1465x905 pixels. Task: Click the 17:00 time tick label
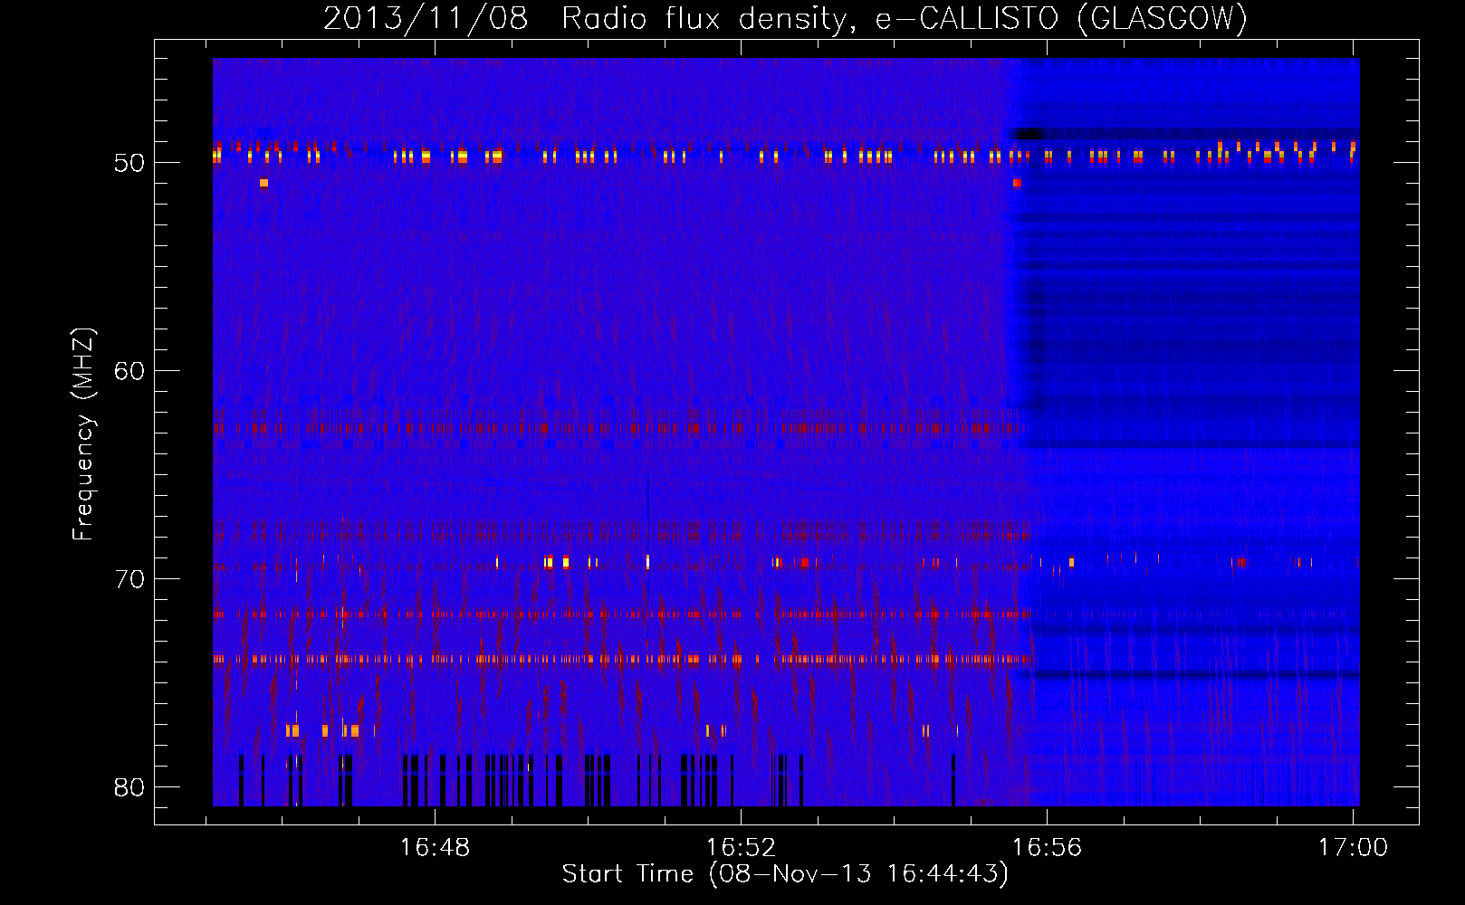coord(1353,848)
